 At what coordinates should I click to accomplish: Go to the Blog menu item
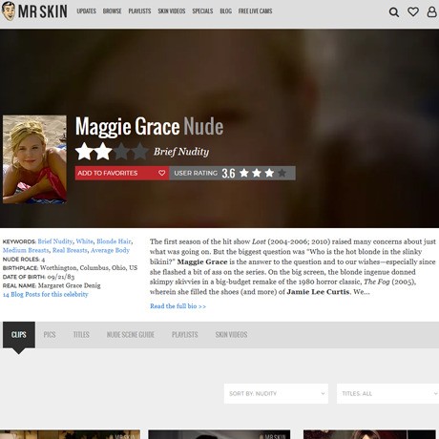[225, 11]
